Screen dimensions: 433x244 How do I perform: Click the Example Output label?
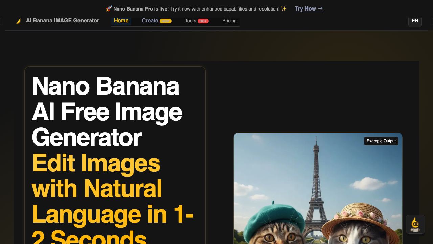(381, 141)
